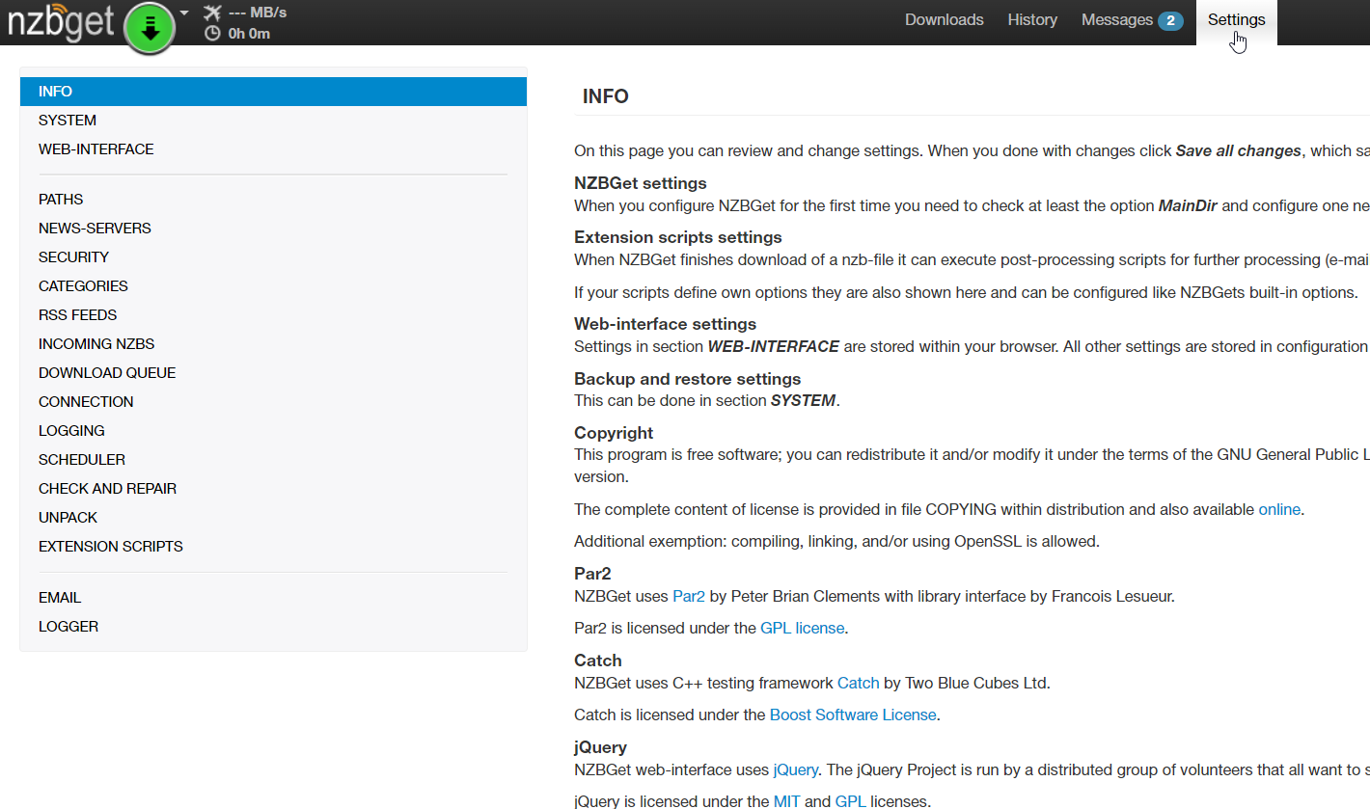Image resolution: width=1370 pixels, height=809 pixels.
Task: Click the 'NZBGet settings' heading
Action: (641, 183)
